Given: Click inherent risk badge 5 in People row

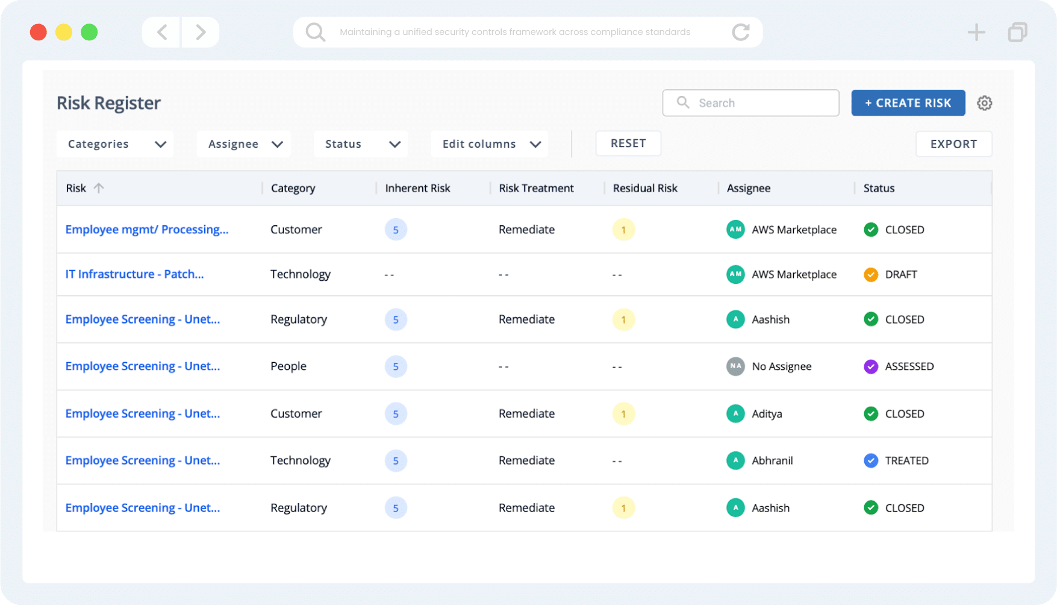Looking at the screenshot, I should (x=396, y=366).
